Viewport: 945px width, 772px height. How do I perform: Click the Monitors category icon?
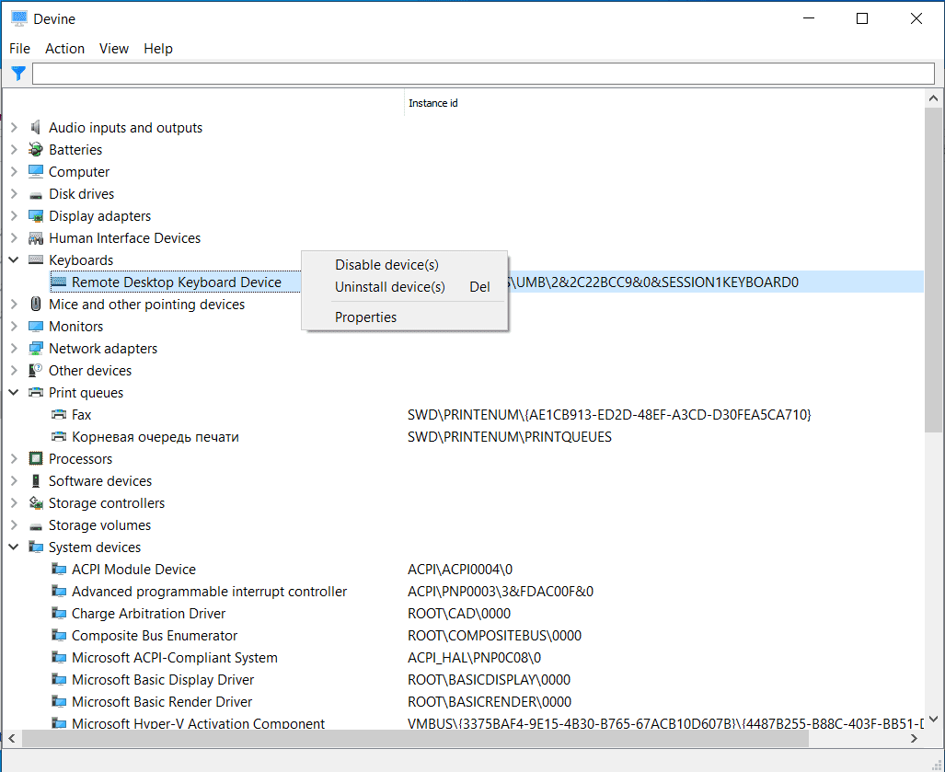(36, 326)
